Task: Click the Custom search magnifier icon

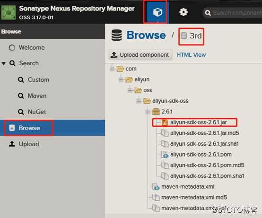Action: 21,80
